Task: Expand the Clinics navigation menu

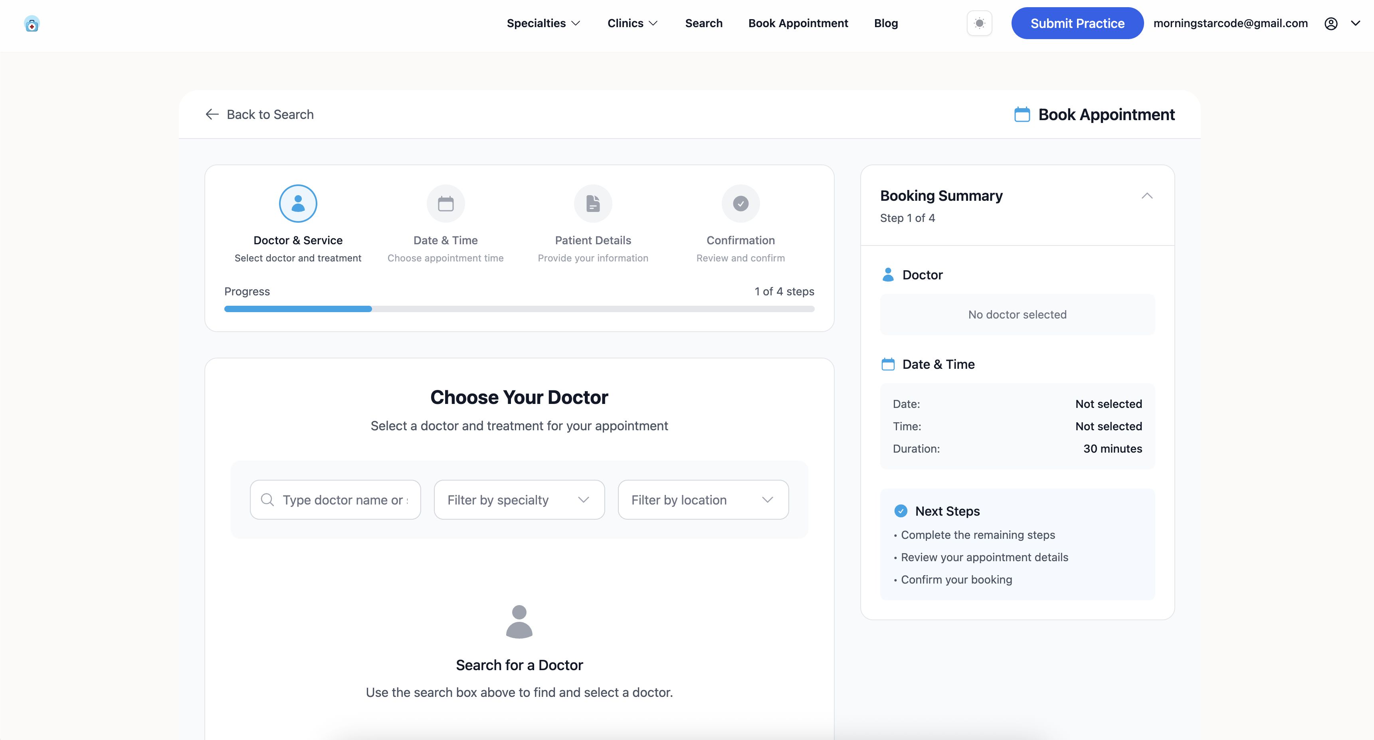Action: (632, 24)
